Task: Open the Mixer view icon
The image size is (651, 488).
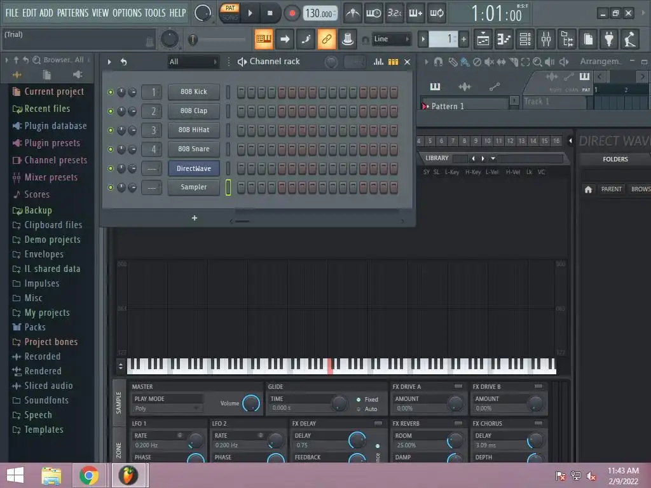Action: pyautogui.click(x=546, y=39)
